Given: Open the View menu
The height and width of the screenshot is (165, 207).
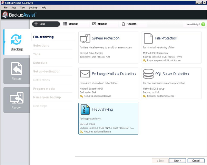Looking at the screenshot, I should click(x=22, y=8).
